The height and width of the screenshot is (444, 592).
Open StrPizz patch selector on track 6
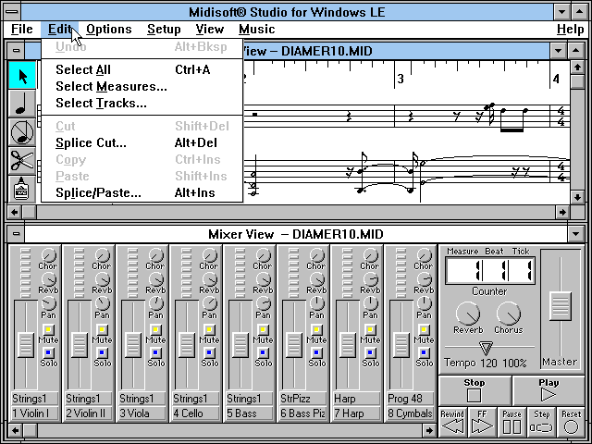tap(302, 399)
